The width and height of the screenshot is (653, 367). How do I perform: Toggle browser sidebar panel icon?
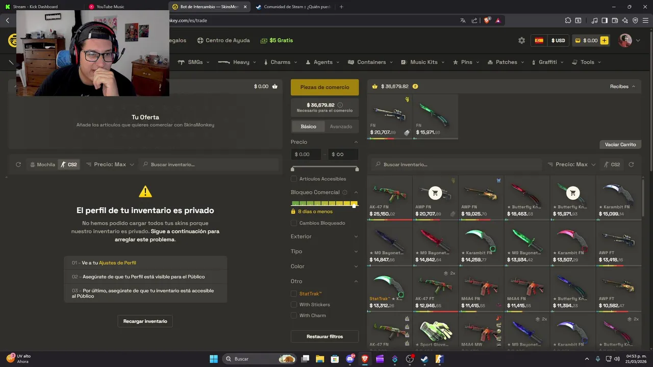(605, 20)
